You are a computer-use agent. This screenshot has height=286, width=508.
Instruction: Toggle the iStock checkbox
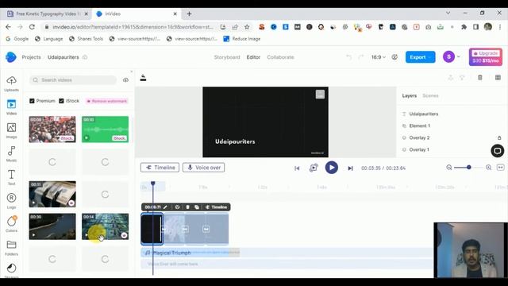pyautogui.click(x=62, y=101)
